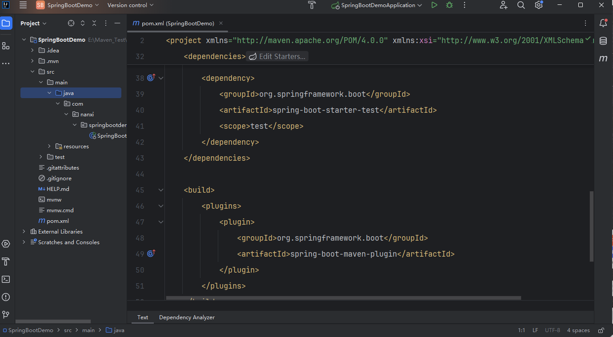Click the editor vertical scrollbar
The image size is (613, 337).
click(x=591, y=226)
